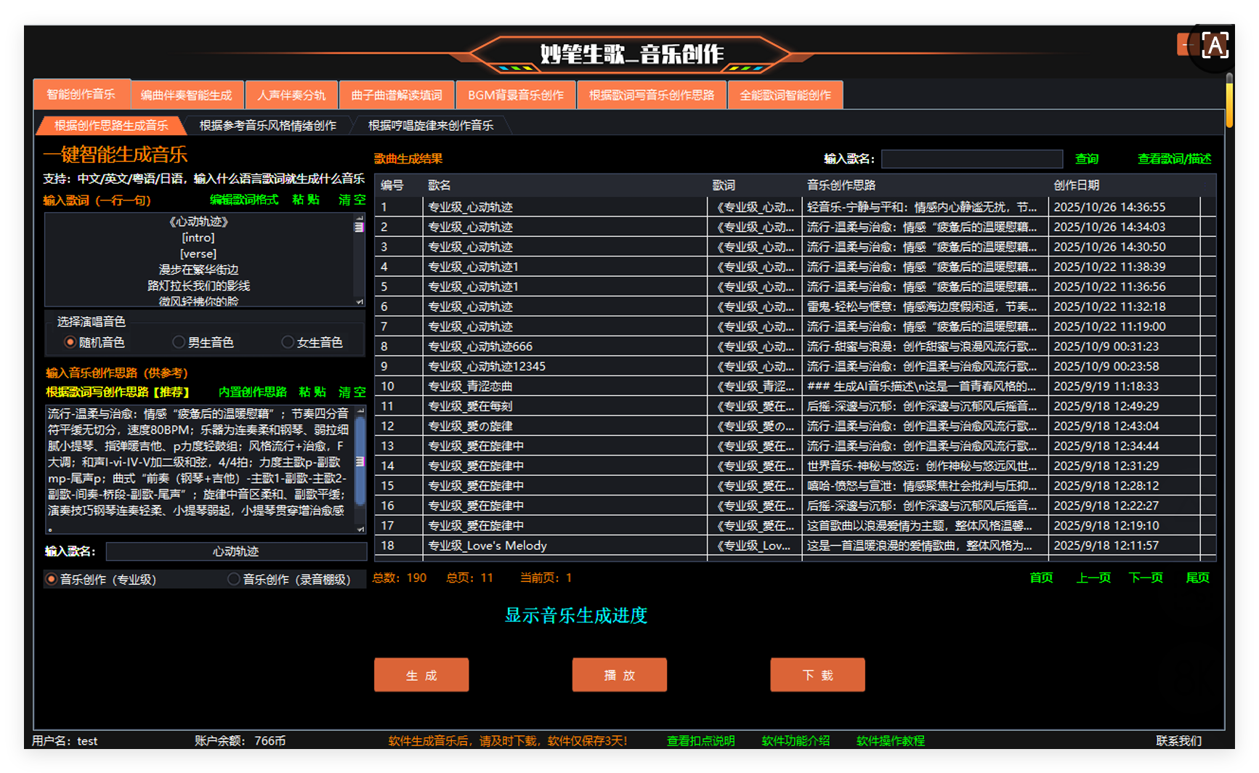This screenshot has width=1259, height=773.
Task: Switch to the 人声伴奏分轨 tab
Action: (x=291, y=95)
